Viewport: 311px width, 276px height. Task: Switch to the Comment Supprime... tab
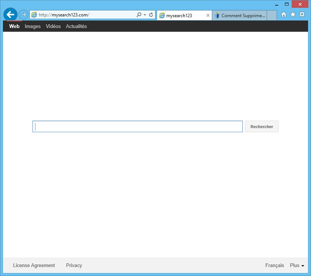click(x=239, y=15)
